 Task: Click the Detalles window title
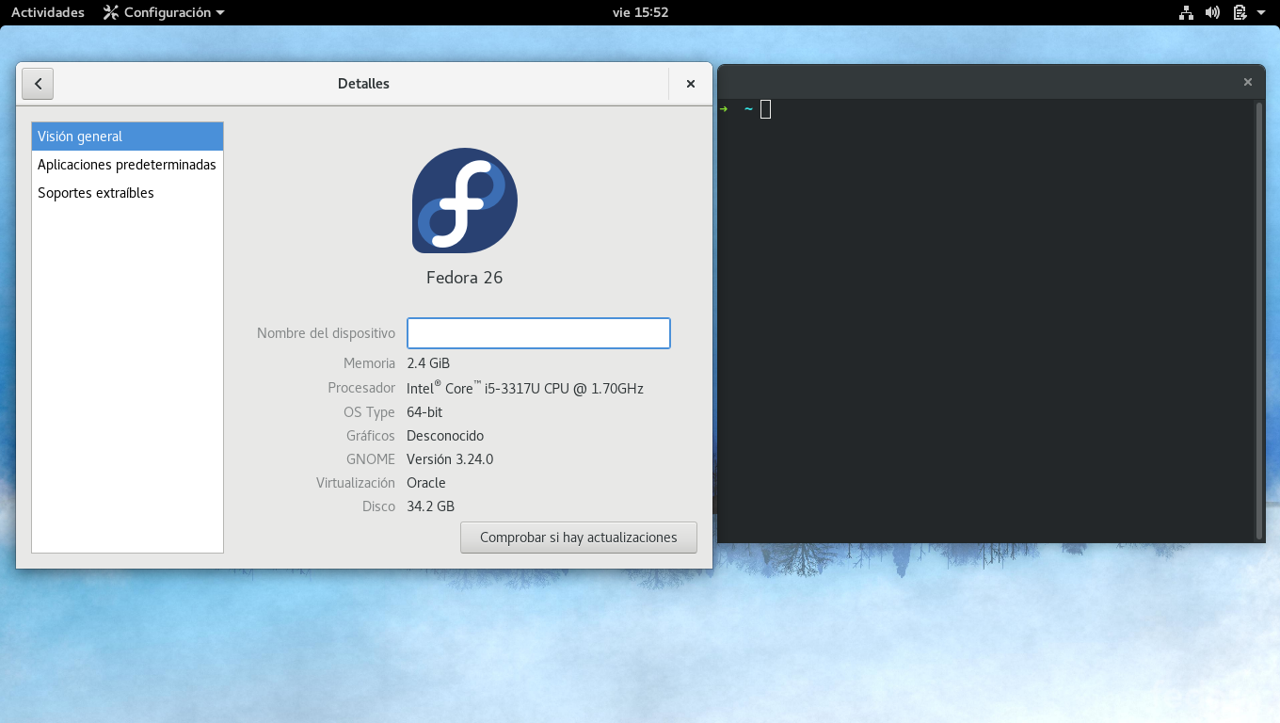(x=363, y=84)
